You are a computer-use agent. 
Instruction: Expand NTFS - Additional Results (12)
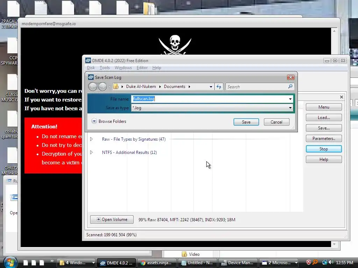91,152
